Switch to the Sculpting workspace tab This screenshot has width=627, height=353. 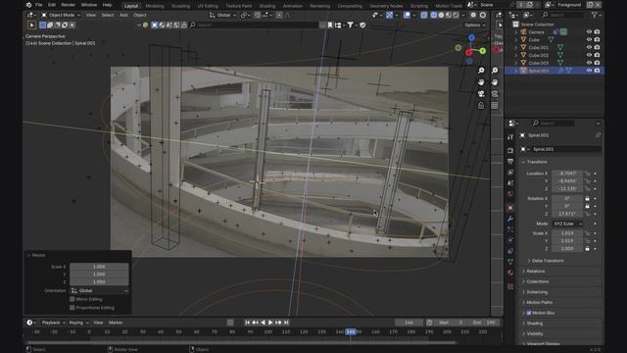(180, 6)
